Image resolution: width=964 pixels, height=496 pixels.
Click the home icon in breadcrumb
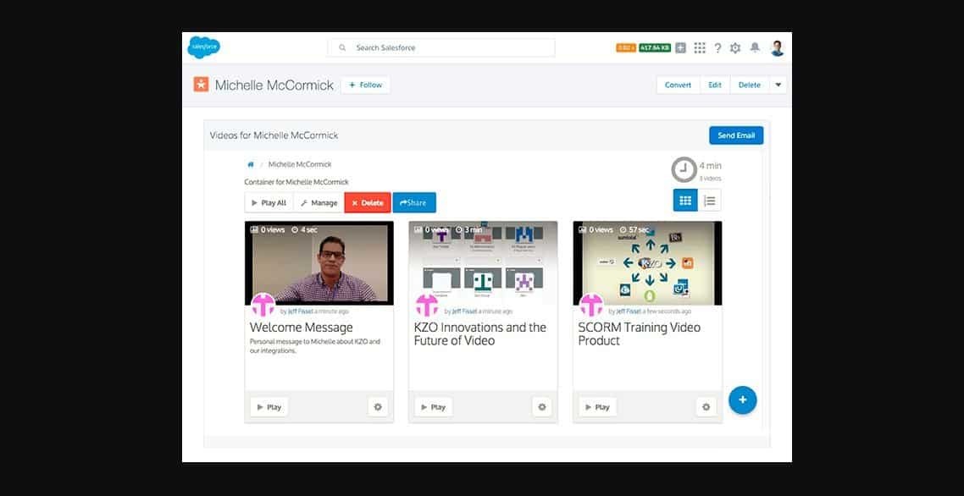pos(250,164)
